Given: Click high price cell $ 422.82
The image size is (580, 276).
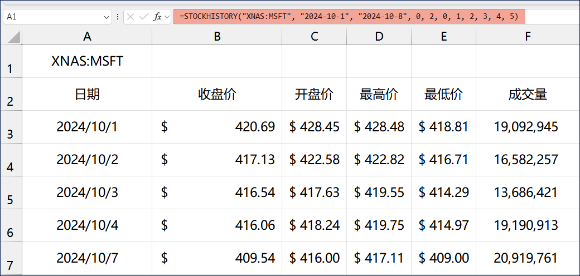Looking at the screenshot, I should point(379,160).
